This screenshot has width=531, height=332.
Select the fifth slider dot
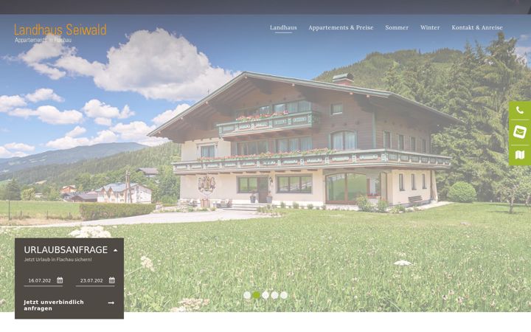(284, 295)
